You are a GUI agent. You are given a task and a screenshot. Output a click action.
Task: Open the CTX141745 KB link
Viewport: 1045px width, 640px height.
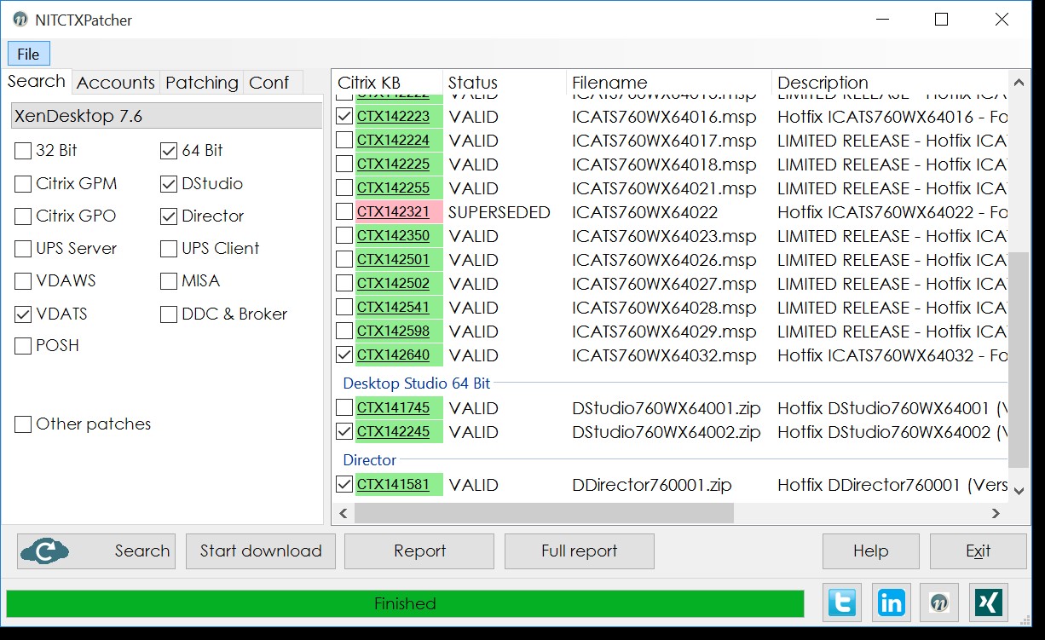pos(393,408)
